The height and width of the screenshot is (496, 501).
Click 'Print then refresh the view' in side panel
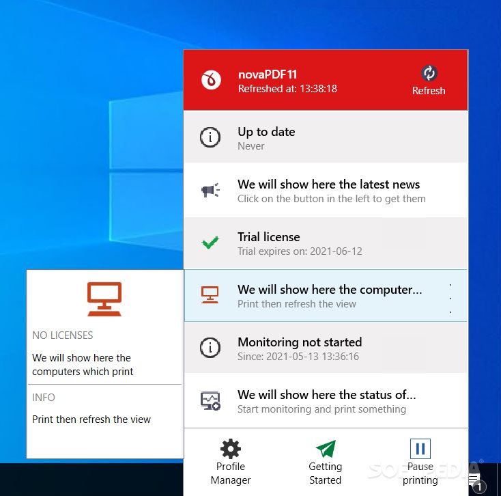pyautogui.click(x=91, y=419)
